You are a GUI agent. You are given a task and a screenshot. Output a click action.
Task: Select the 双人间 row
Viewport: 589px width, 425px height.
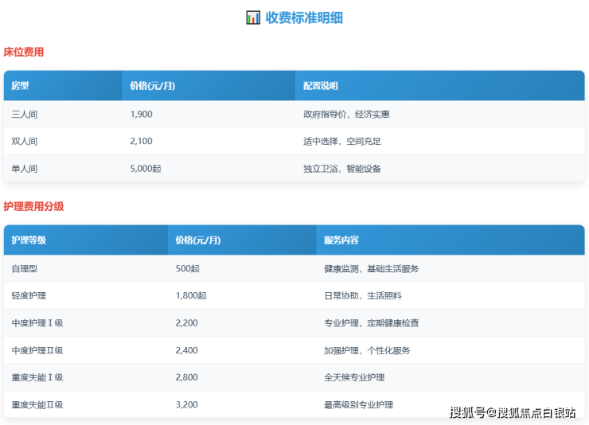tap(25, 142)
